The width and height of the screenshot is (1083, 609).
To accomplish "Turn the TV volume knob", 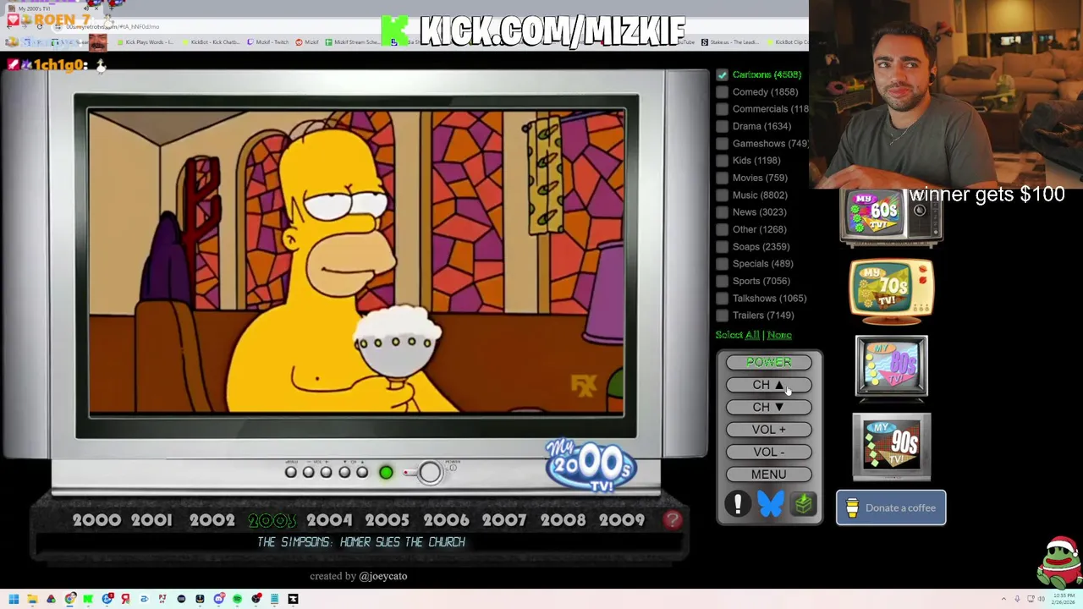I will [429, 472].
